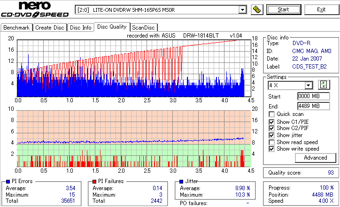Open the ScanDisc tab
340x207 pixels.
[143, 28]
